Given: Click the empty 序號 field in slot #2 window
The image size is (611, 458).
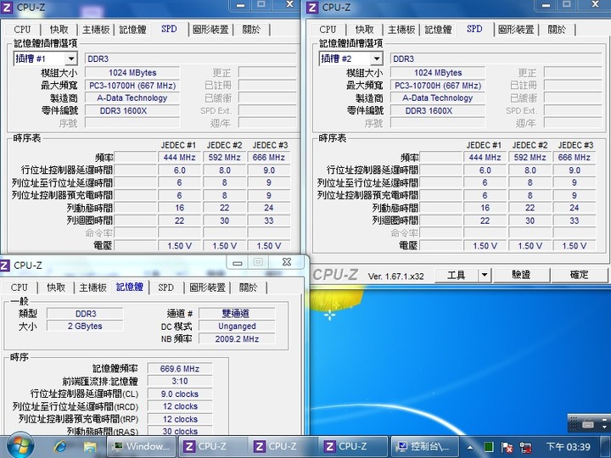Looking at the screenshot, I should tap(438, 124).
